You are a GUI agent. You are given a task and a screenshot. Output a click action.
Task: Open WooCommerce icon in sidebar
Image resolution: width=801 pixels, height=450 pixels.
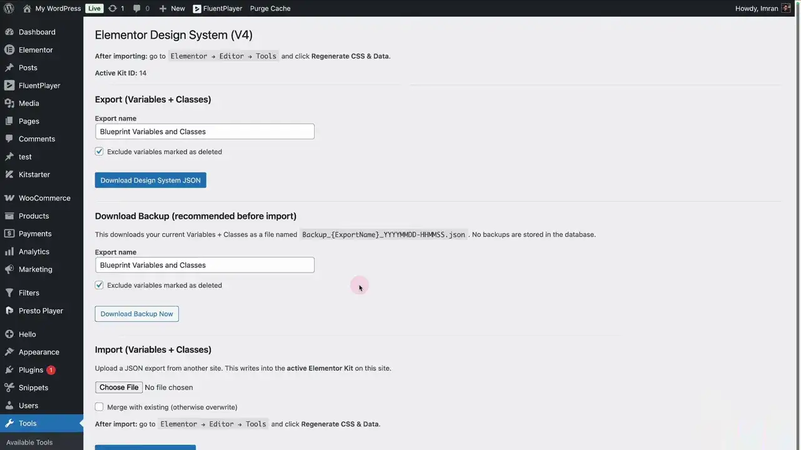click(x=9, y=198)
